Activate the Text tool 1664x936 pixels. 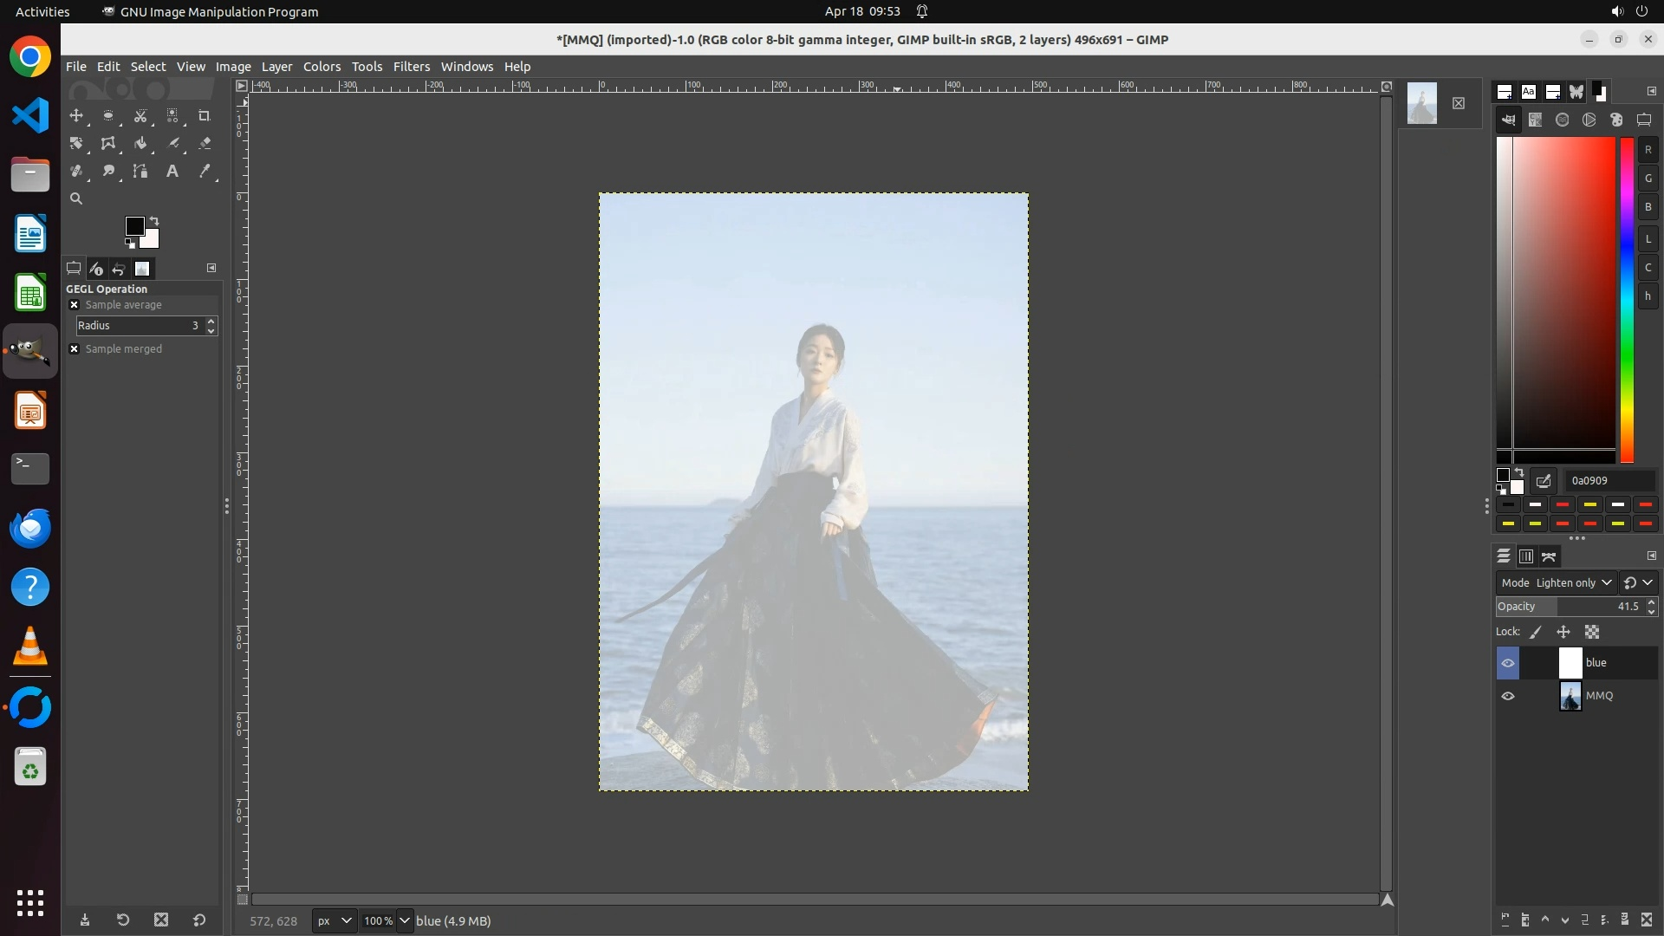coord(172,172)
